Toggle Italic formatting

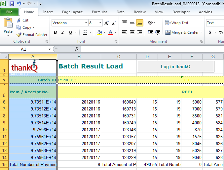[63, 32]
